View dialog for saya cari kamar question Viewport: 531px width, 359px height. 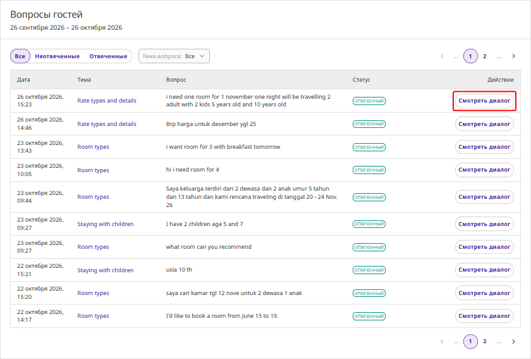pos(484,293)
